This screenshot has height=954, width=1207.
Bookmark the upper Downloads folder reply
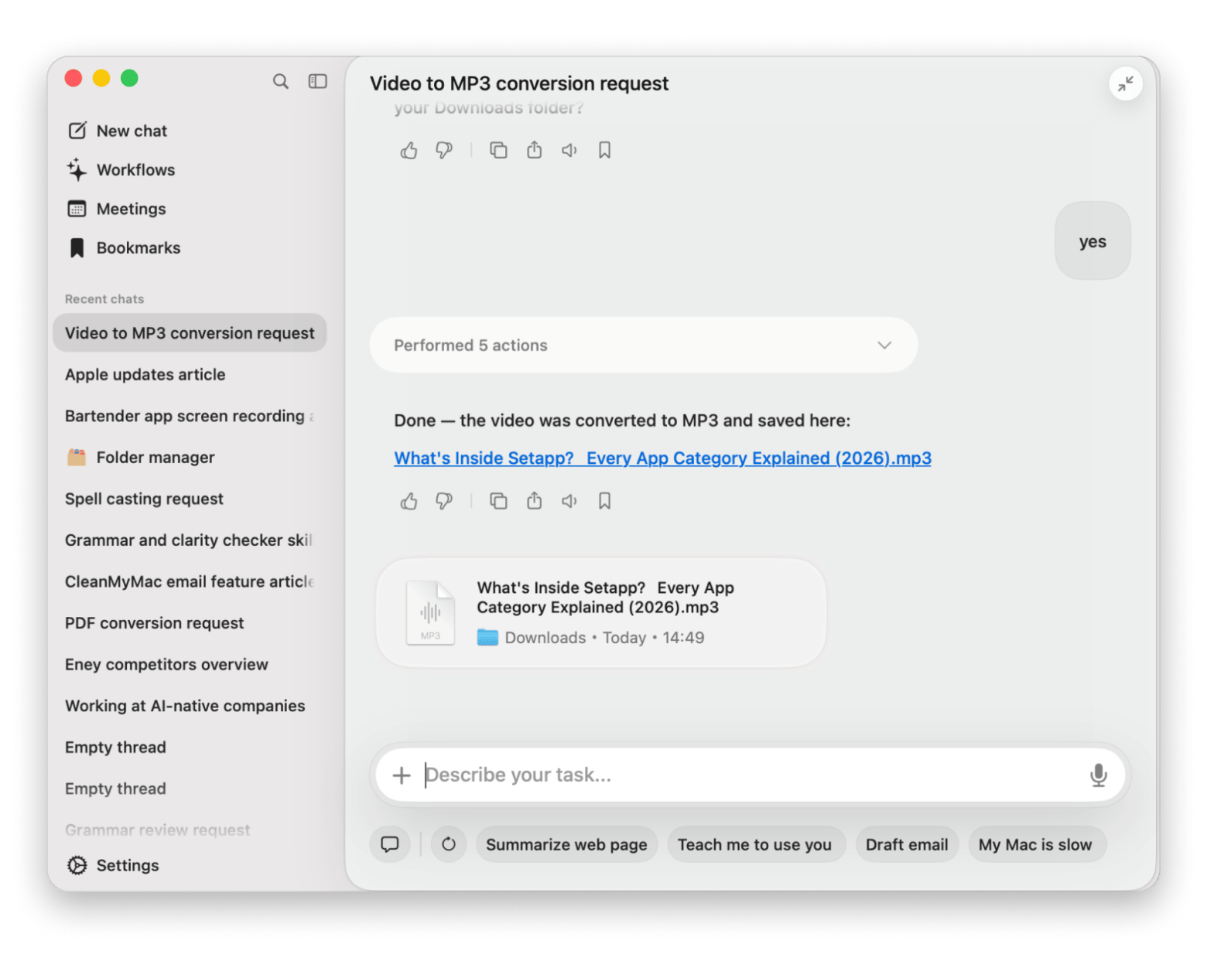[x=605, y=150]
